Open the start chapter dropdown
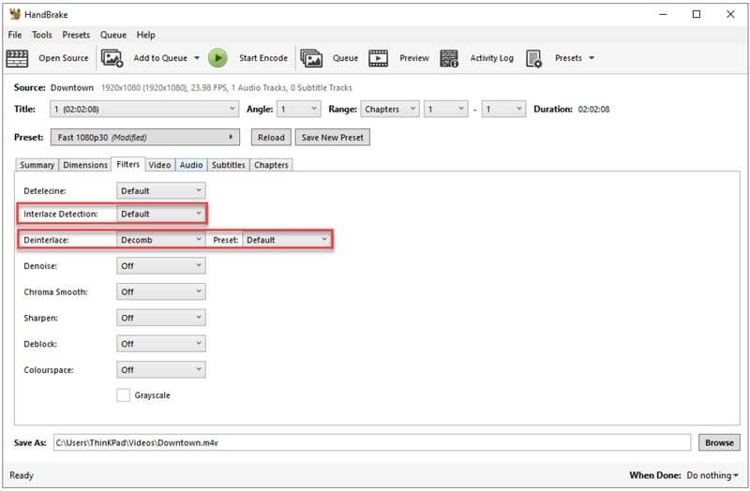This screenshot has width=750, height=491. pos(446,109)
